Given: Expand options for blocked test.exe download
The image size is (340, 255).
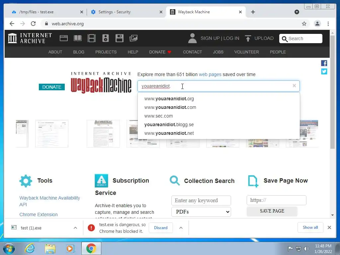Looking at the screenshot, I should point(181,228).
